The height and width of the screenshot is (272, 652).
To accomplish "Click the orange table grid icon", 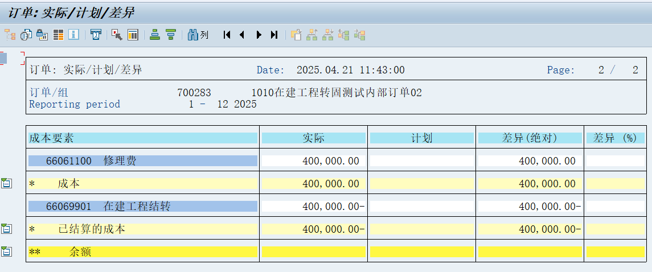I will 58,35.
